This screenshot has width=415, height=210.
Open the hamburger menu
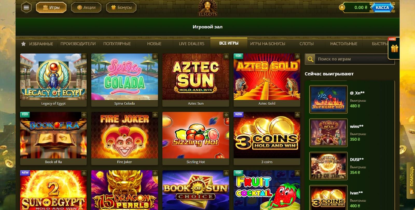point(26,8)
